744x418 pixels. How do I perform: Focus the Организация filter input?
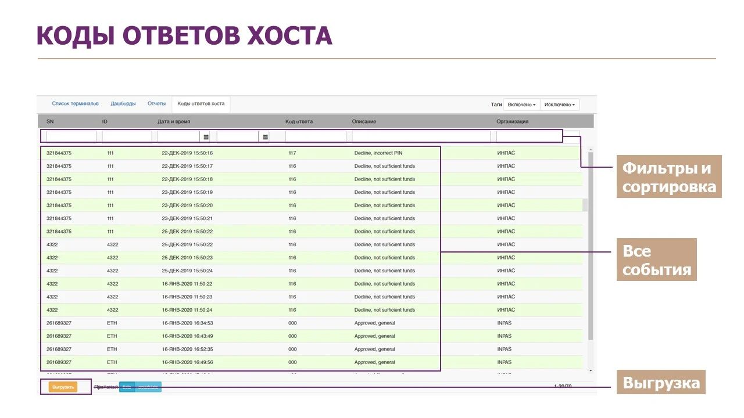coord(529,136)
